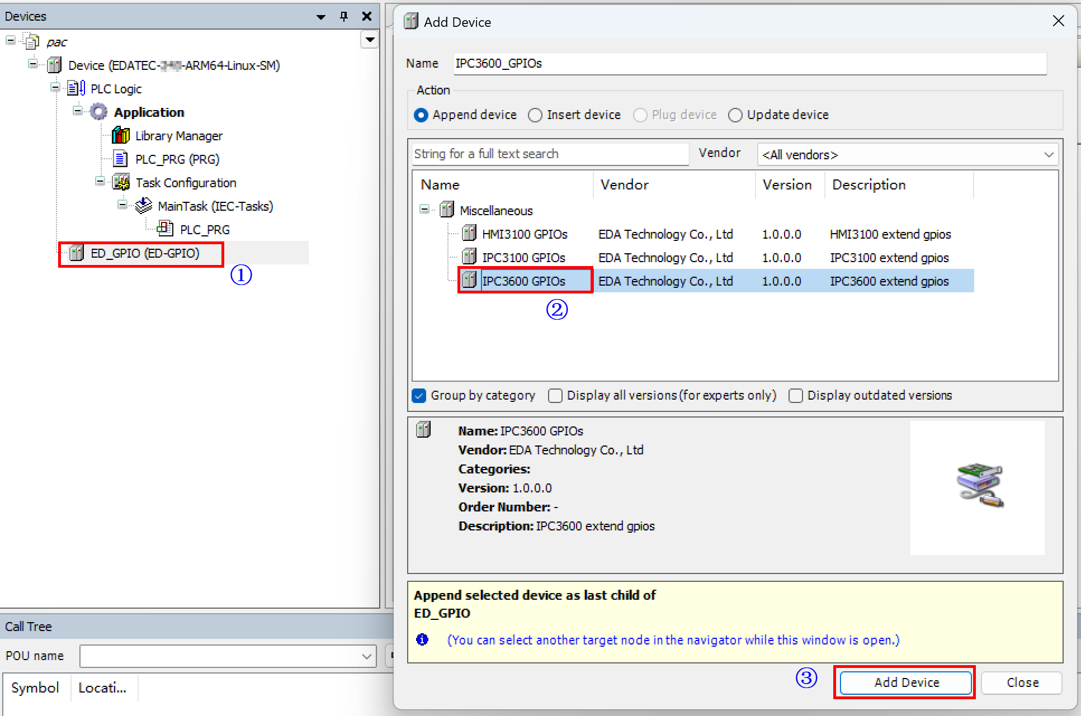Click the HMI3100 GPIOs device icon
Image resolution: width=1081 pixels, height=716 pixels.
point(469,234)
